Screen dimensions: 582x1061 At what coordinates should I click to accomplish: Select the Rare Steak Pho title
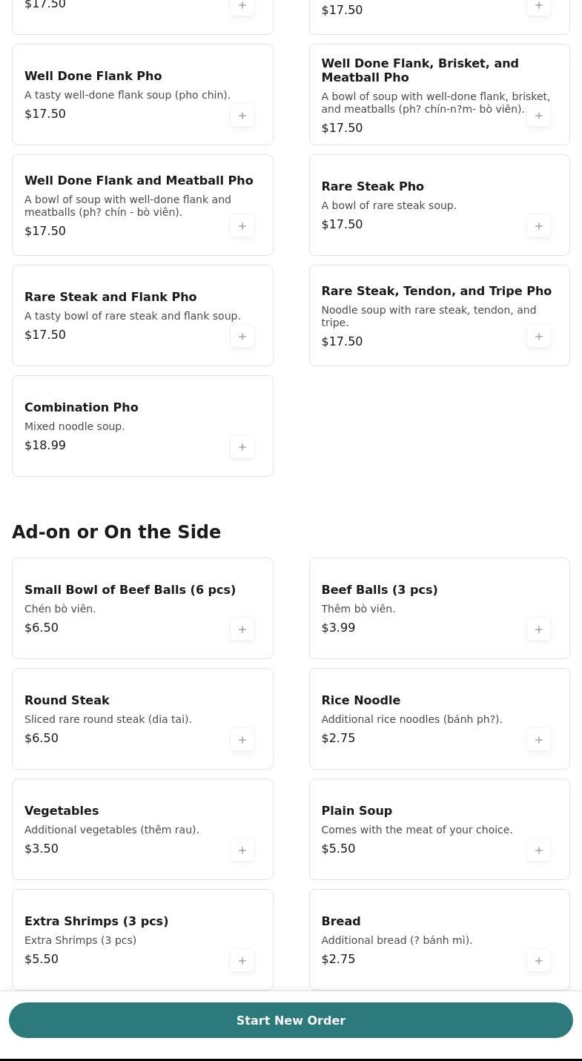pyautogui.click(x=372, y=186)
